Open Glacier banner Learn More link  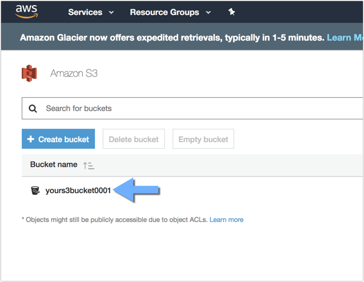(x=345, y=38)
